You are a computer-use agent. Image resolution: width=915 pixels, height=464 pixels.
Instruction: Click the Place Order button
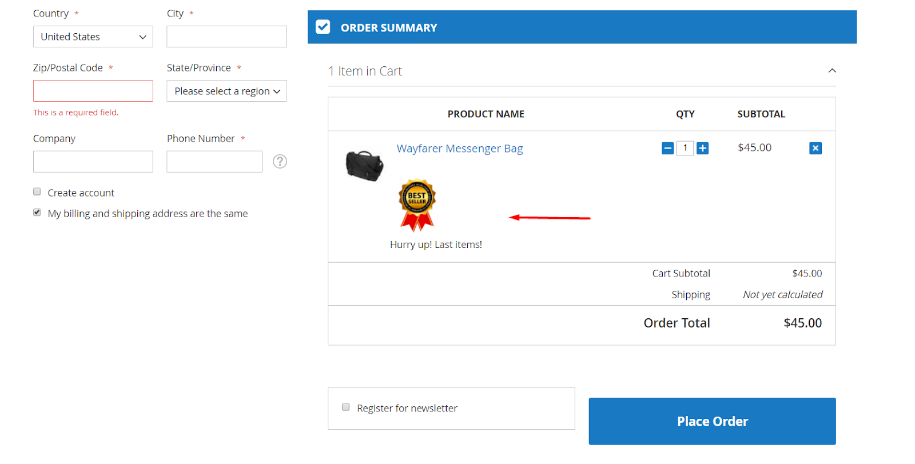tap(712, 421)
